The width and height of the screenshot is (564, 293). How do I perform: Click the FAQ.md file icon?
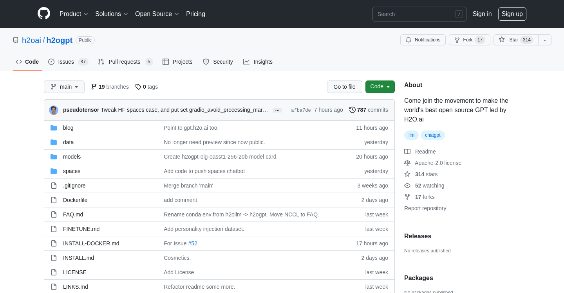54,214
